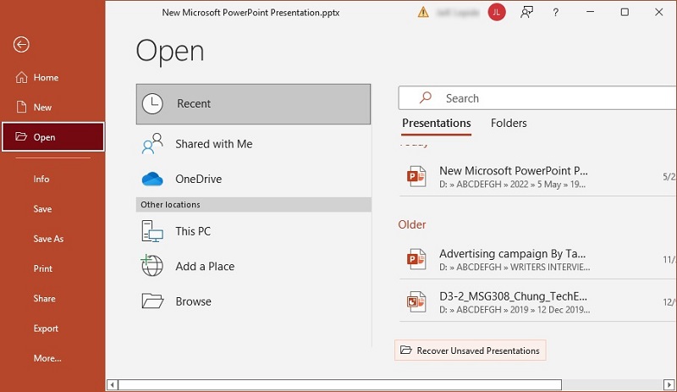Click path D: » ABCDEFGH » WRITERS INTERVIE...

515,267
